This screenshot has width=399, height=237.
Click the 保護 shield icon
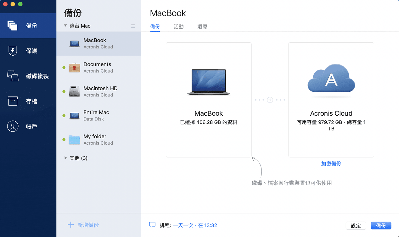pos(13,51)
